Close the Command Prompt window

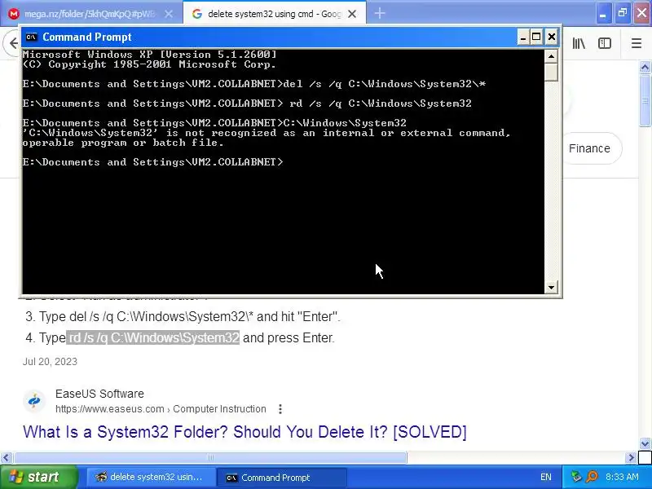coord(552,37)
